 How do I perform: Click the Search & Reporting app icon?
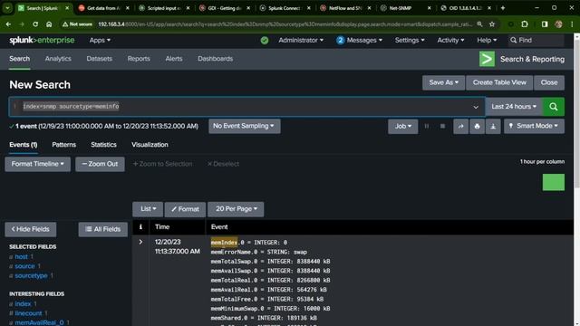(487, 59)
